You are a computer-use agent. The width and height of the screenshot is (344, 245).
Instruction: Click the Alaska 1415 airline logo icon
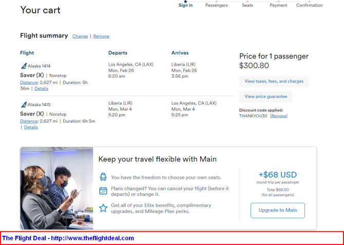(24, 105)
